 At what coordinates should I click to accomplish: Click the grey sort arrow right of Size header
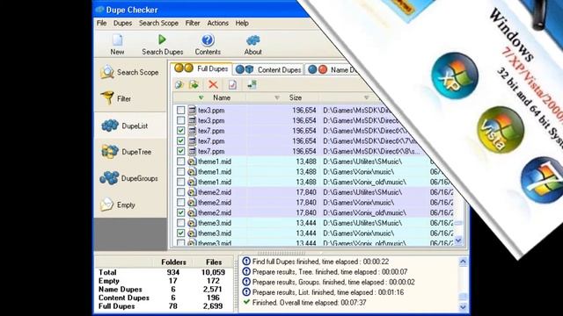coord(366,97)
